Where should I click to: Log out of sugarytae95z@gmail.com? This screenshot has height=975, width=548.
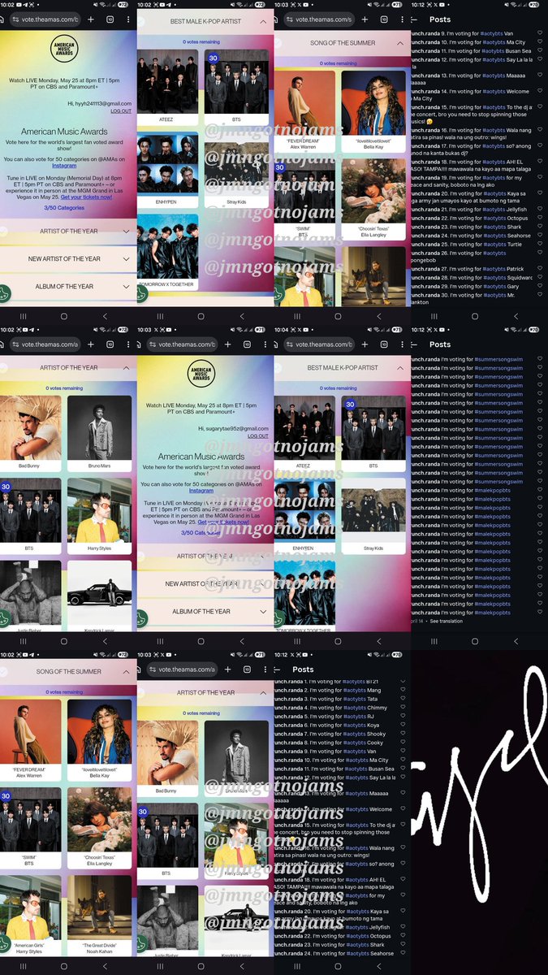[x=258, y=435]
